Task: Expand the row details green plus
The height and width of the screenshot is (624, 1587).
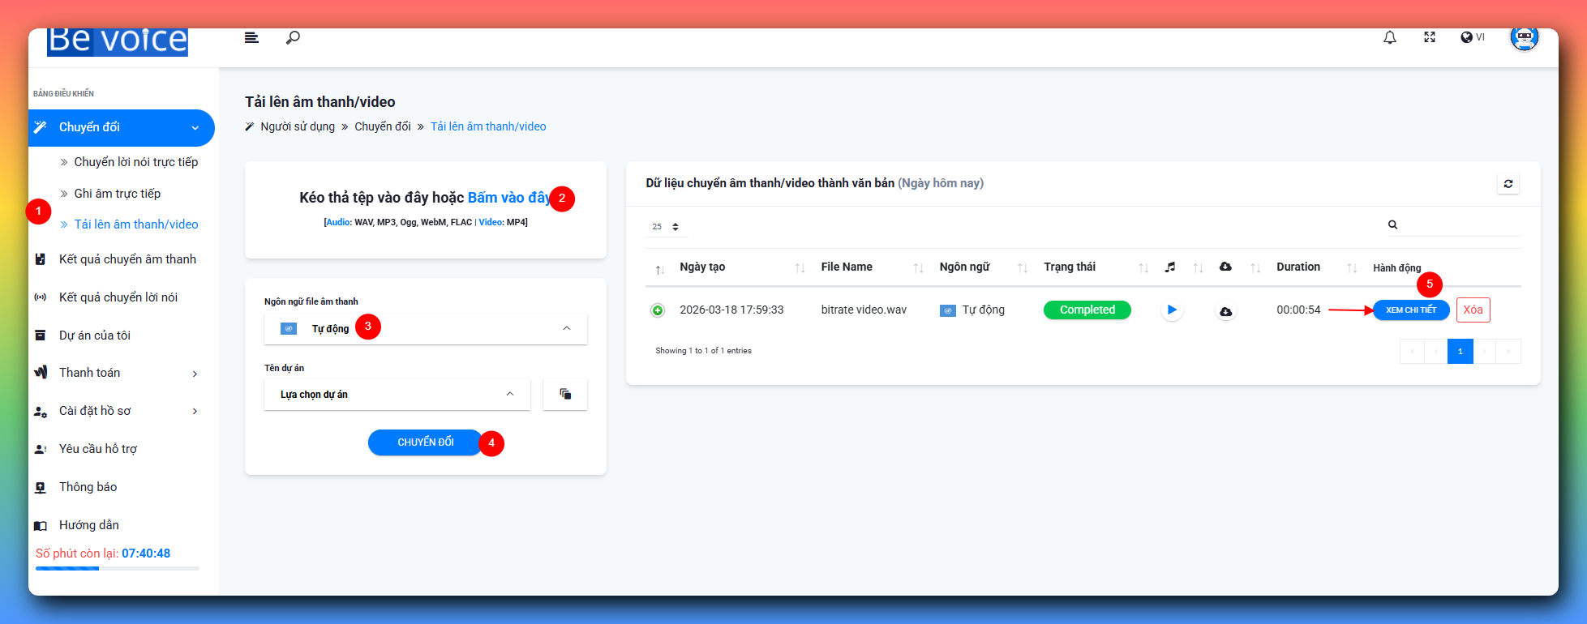Action: tap(658, 310)
